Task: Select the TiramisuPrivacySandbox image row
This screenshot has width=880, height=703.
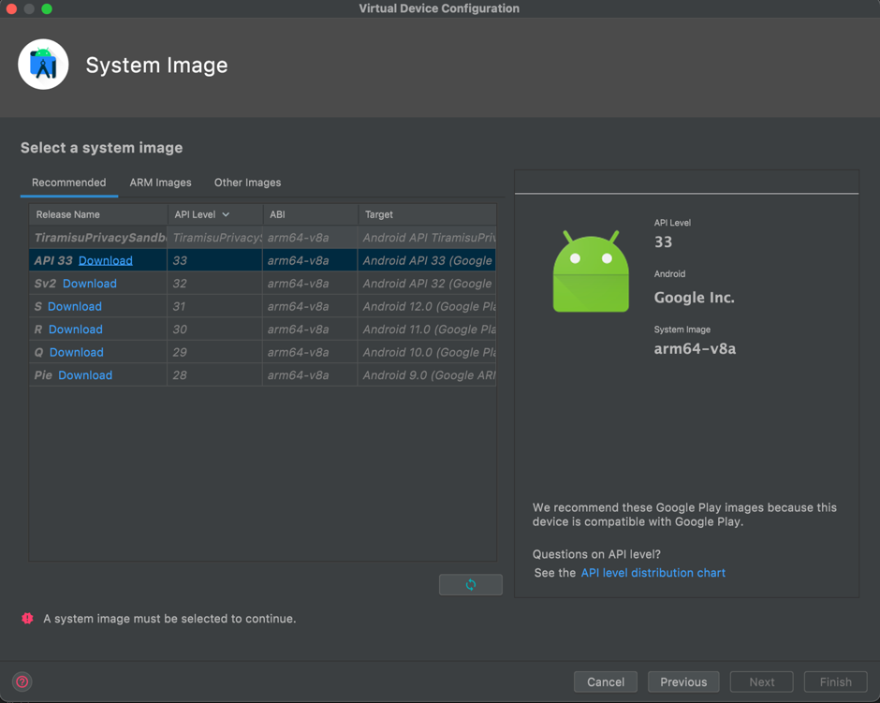Action: point(262,238)
